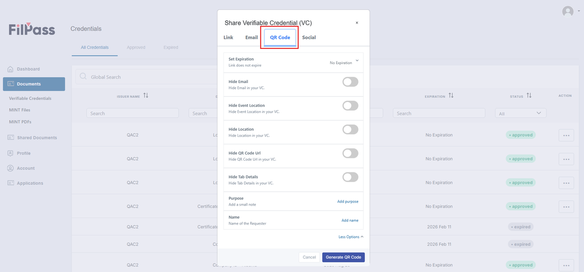The width and height of the screenshot is (584, 272).
Task: Click the first expired status badge
Action: (x=521, y=227)
